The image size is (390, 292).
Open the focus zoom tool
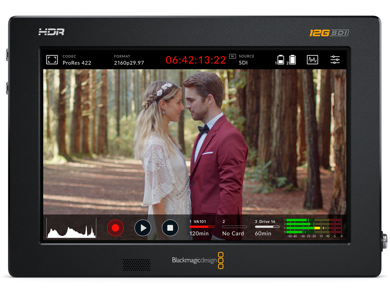[52, 60]
